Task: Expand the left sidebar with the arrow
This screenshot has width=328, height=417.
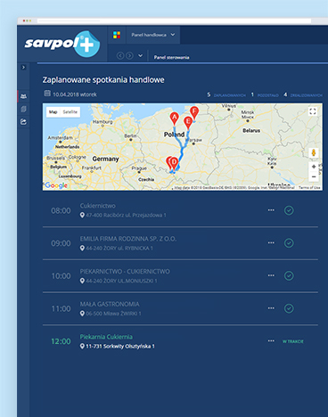Action: click(23, 68)
